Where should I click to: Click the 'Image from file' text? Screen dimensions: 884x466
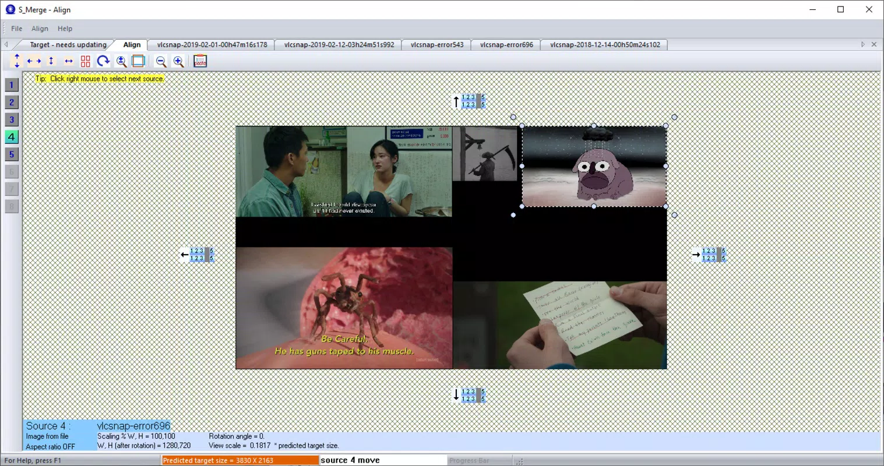[47, 436]
